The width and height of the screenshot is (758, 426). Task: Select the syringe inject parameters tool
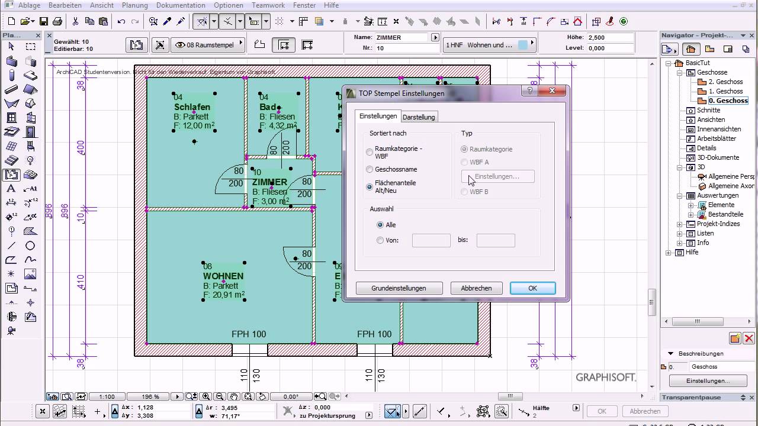click(181, 21)
